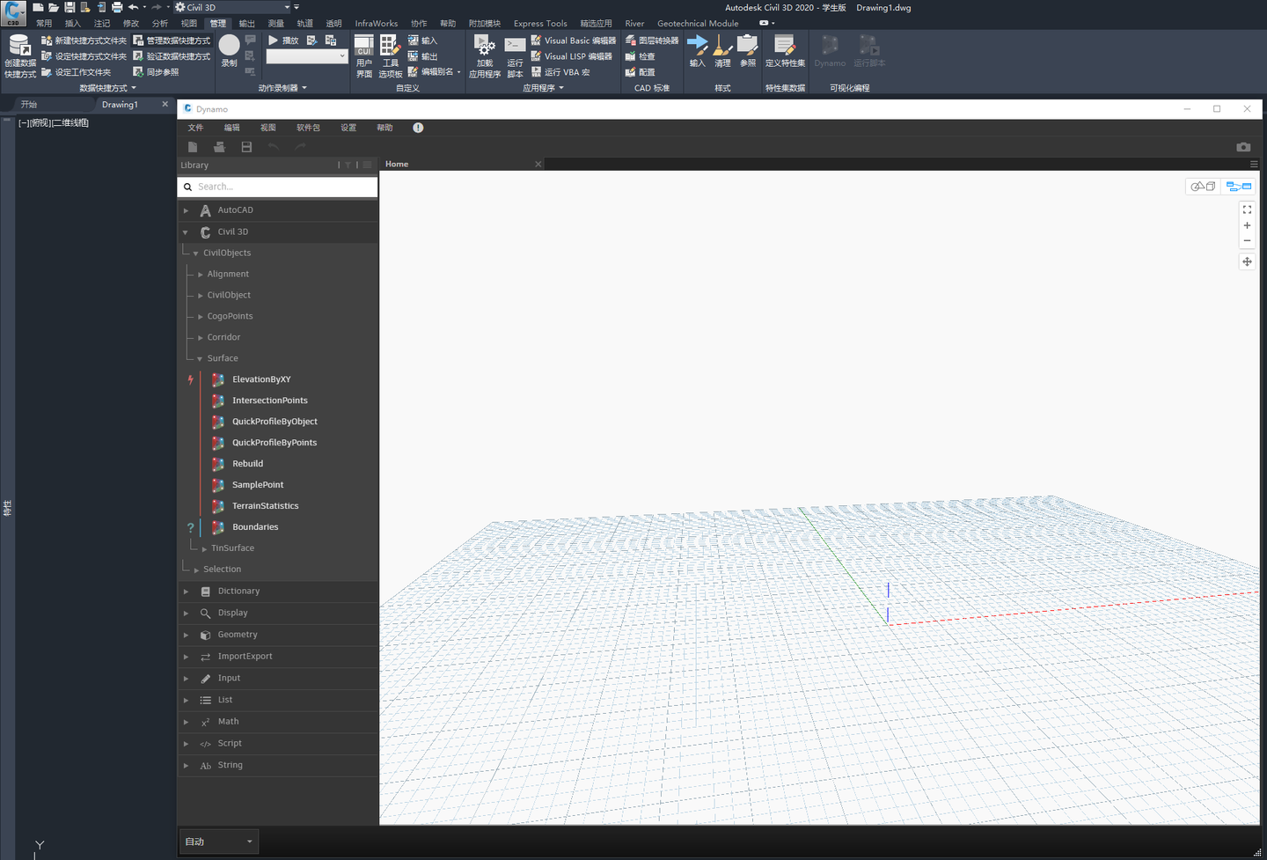
Task: Open the Visual LISP 编辑器
Action: point(572,56)
